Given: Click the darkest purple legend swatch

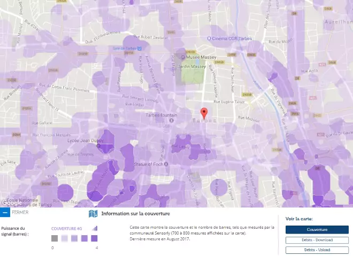Looking at the screenshot, I should [95, 238].
